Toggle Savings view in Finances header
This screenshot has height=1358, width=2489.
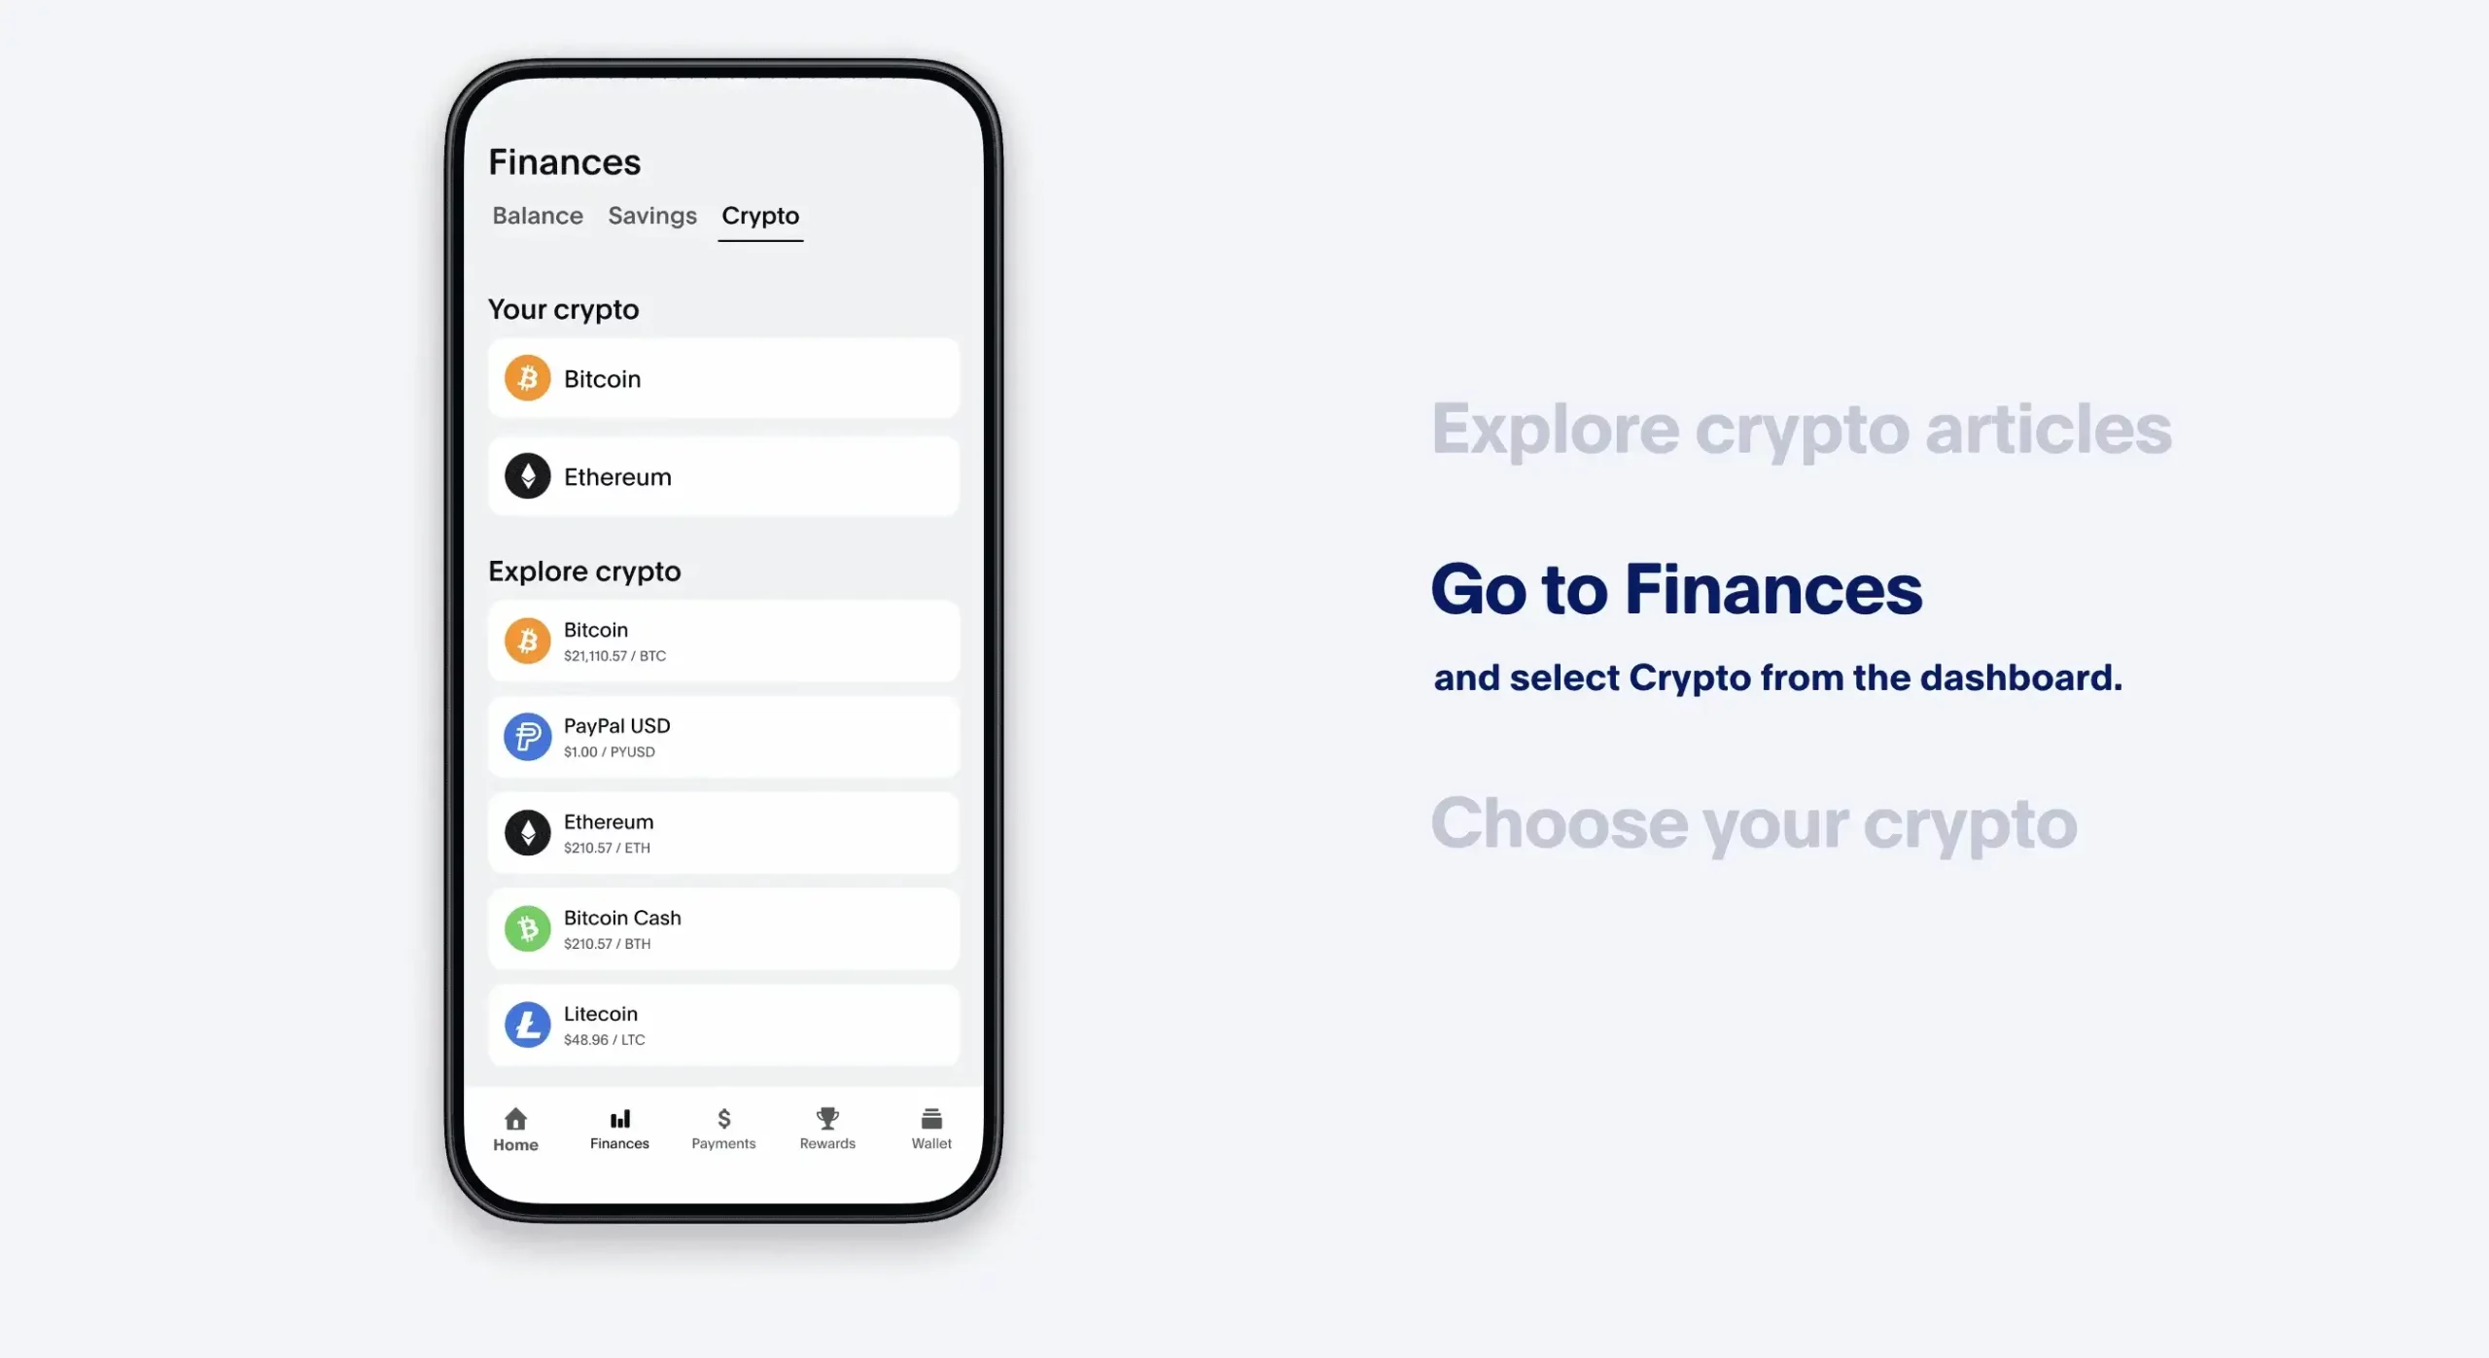[x=654, y=216]
